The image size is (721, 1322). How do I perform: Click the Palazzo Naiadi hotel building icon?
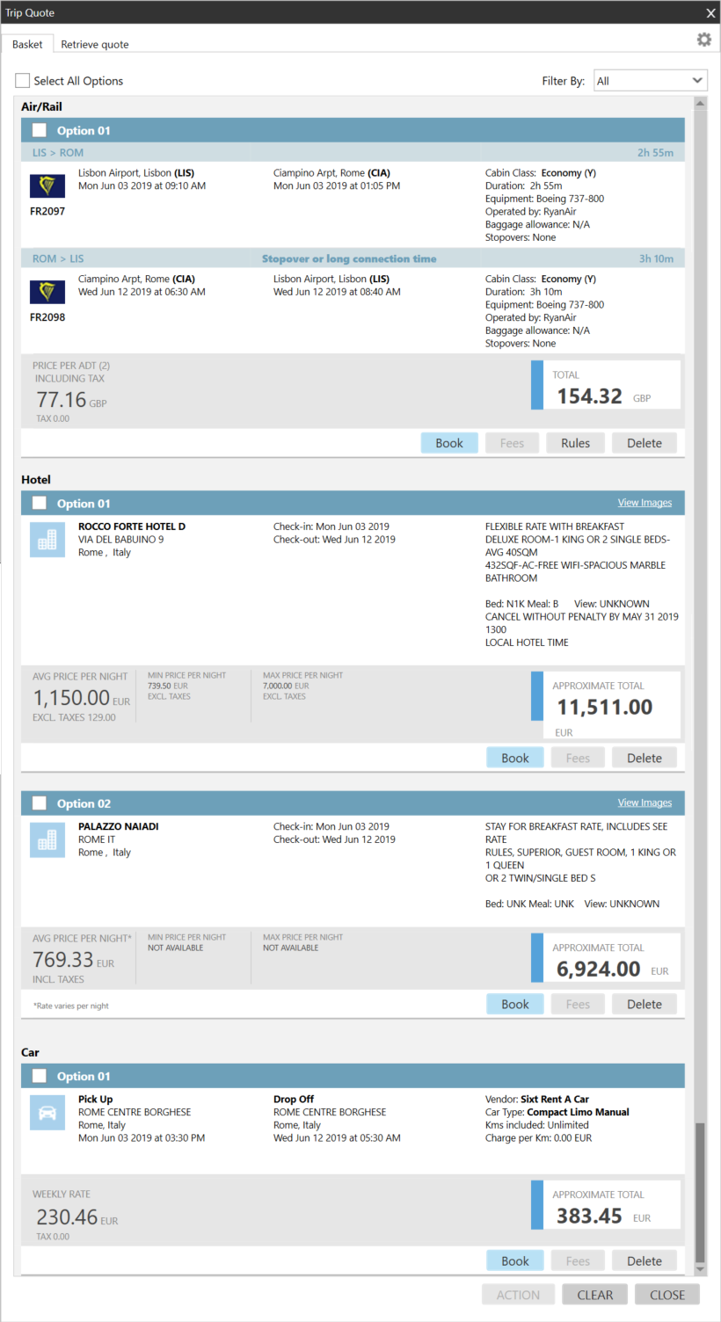click(47, 839)
